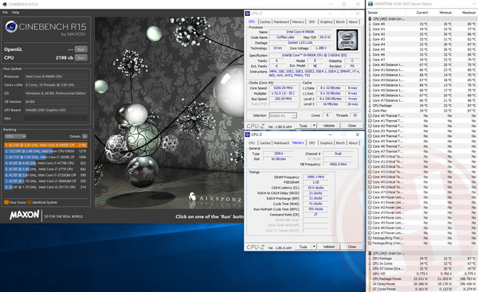The image size is (478, 292).
Task: Click the HWiNFO64 title bar icon
Action: click(x=370, y=4)
